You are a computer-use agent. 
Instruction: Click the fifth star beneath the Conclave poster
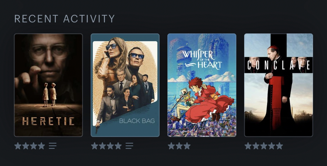[279, 146]
